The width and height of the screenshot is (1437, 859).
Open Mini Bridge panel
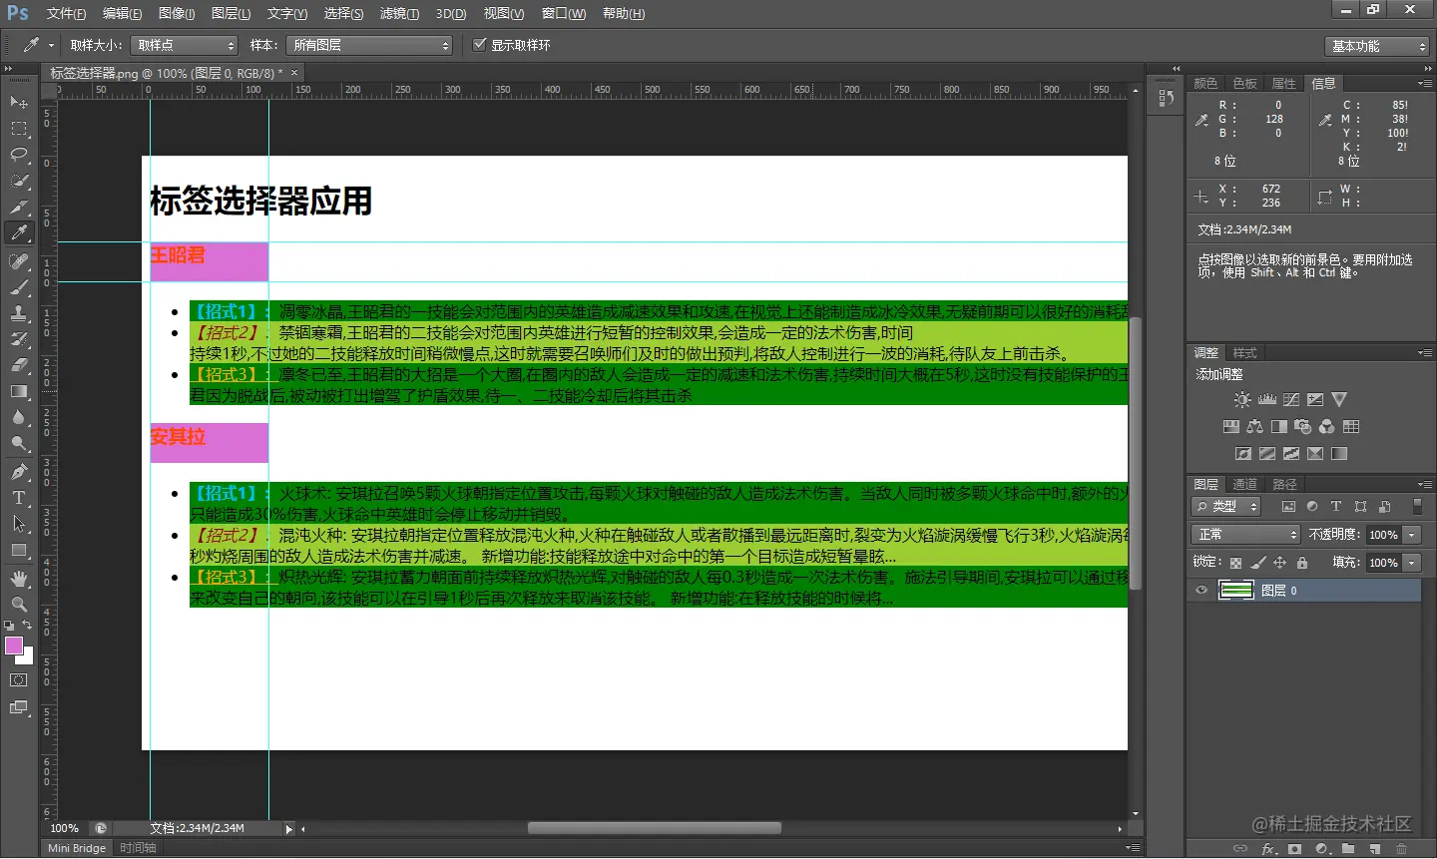77,848
